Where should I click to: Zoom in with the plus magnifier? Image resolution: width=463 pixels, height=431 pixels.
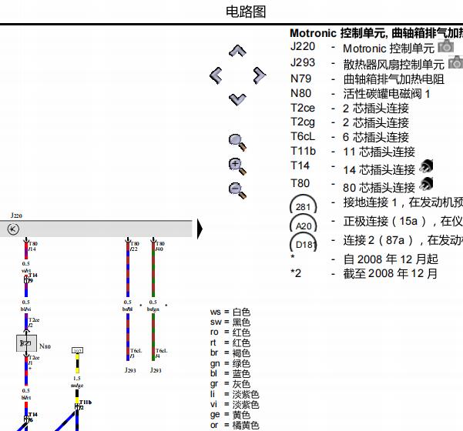coord(237,166)
